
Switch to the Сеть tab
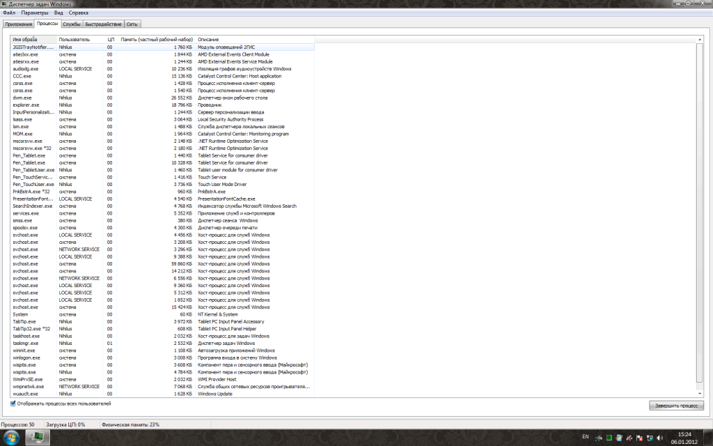tap(132, 24)
